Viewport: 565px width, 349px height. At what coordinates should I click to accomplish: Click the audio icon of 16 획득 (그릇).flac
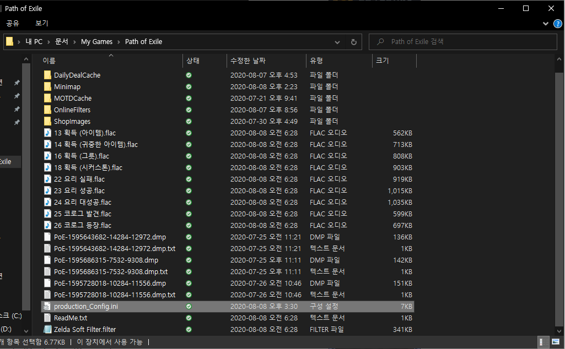coord(47,156)
